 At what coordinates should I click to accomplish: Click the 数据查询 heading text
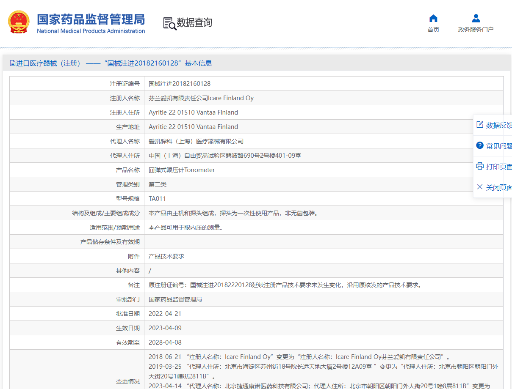pos(194,23)
